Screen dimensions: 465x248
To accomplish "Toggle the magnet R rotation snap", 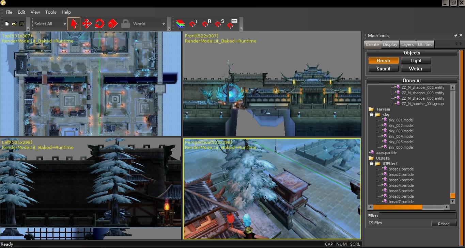I will pyautogui.click(x=206, y=23).
